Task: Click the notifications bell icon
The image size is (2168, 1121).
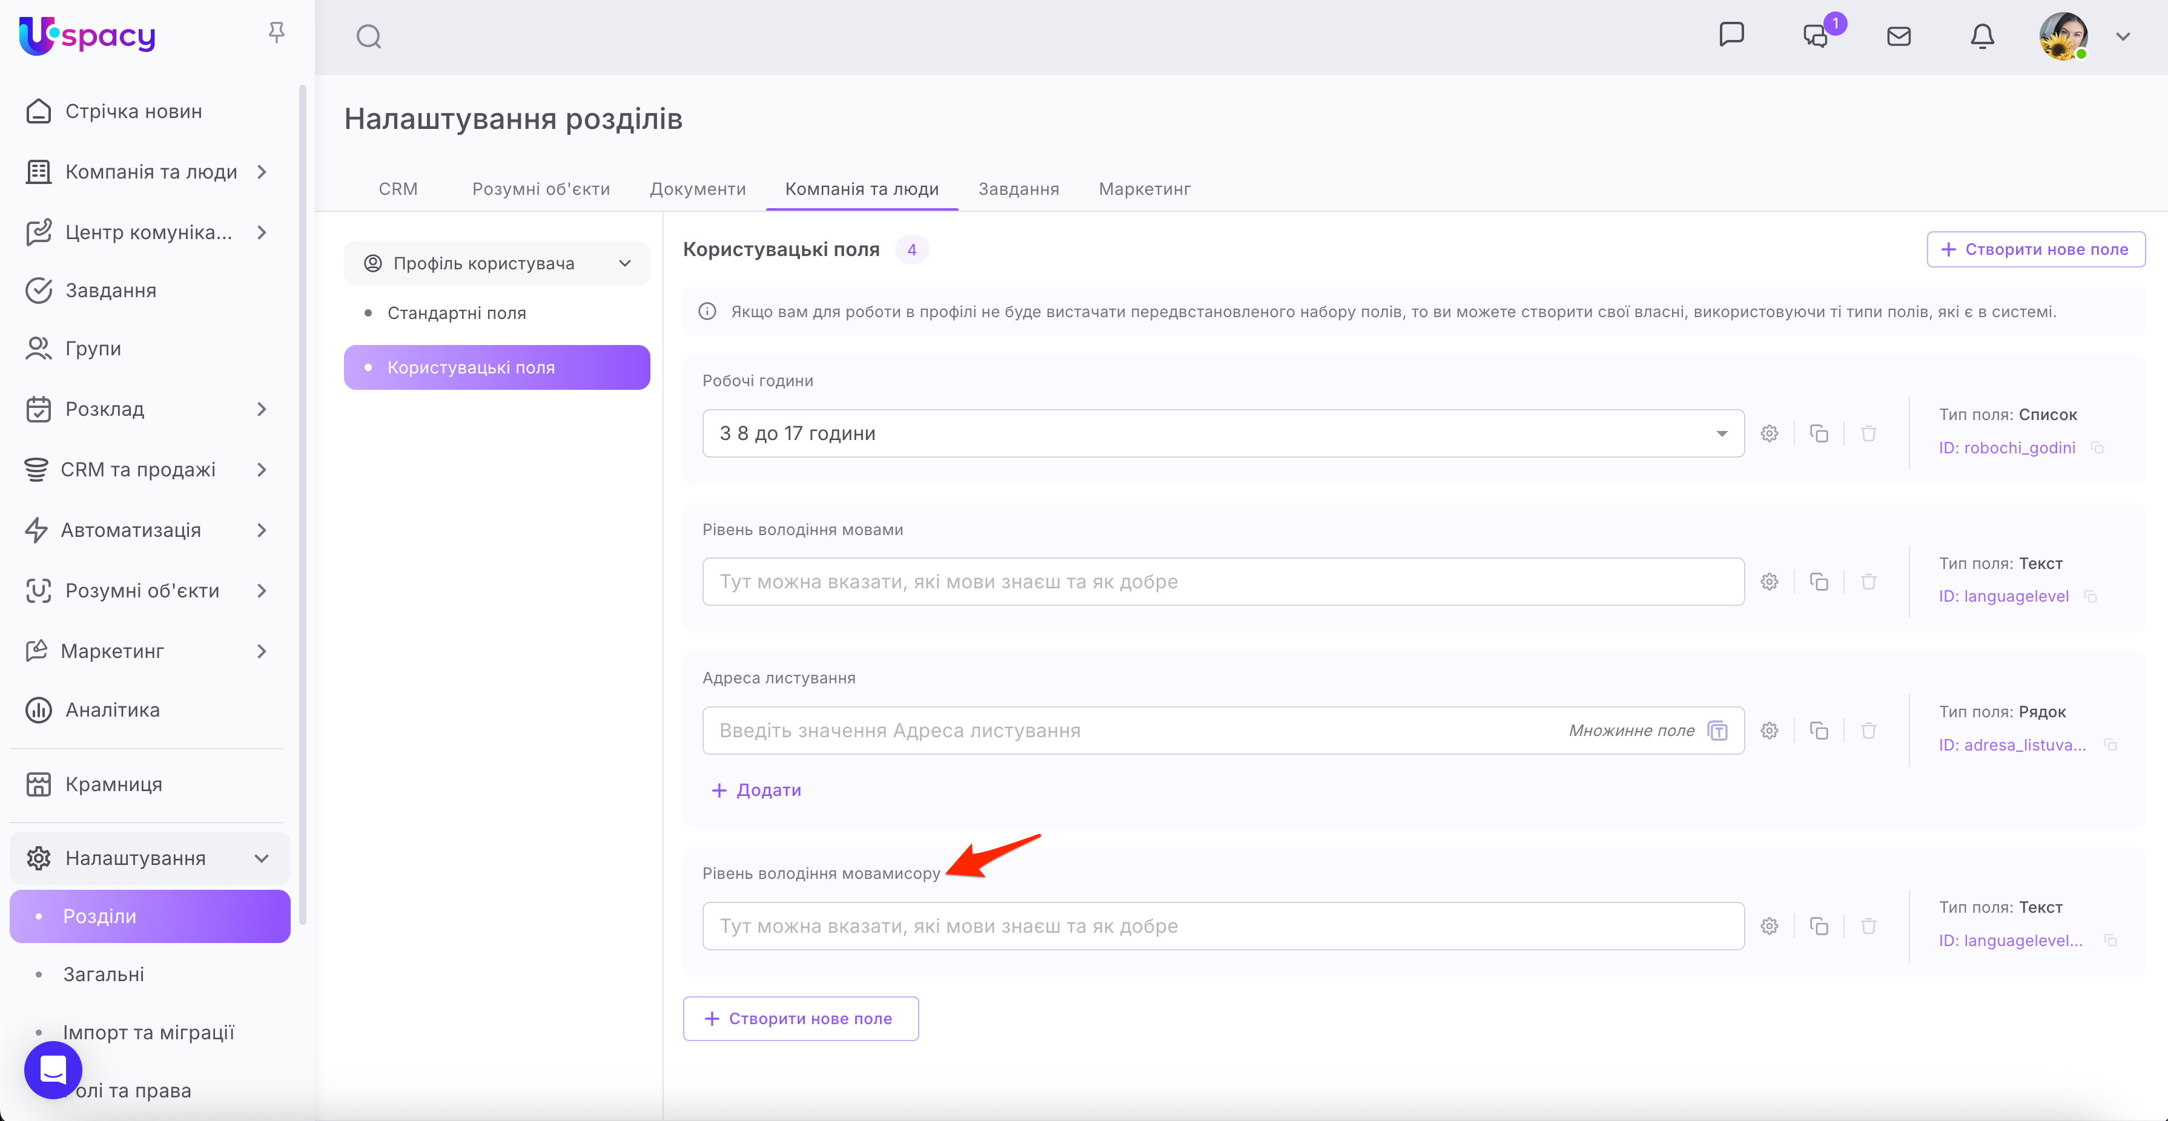Action: (1982, 37)
